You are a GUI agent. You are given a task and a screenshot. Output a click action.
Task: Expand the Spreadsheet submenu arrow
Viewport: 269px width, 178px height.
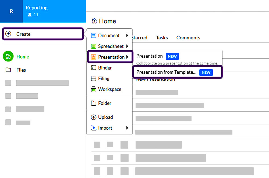click(x=127, y=46)
